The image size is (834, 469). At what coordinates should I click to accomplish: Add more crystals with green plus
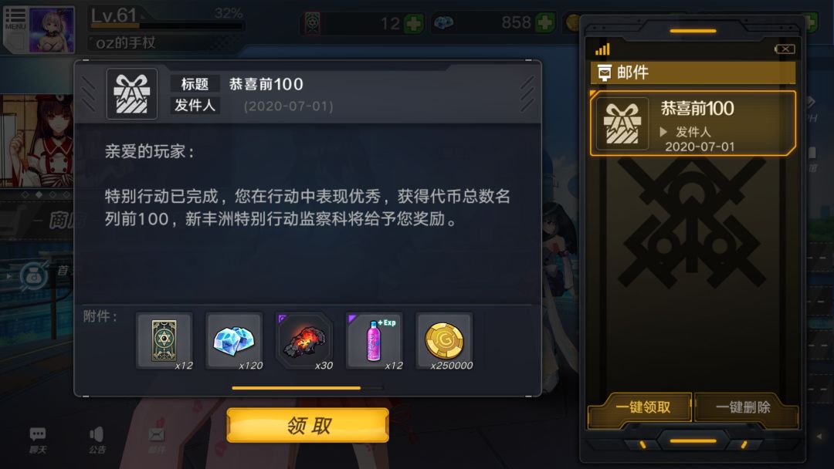coord(544,23)
